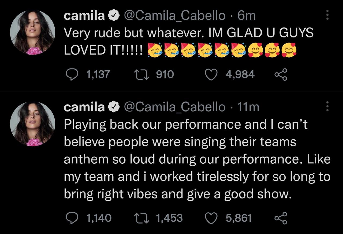This screenshot has height=234, width=343.
Task: Share the 'Very rude but whatever' tweet
Action: pyautogui.click(x=281, y=74)
